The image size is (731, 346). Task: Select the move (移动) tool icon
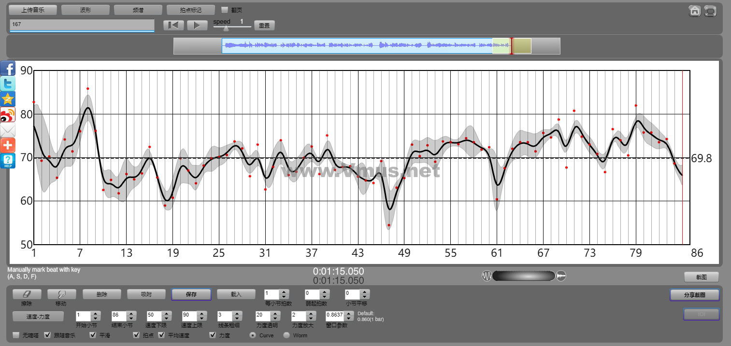pyautogui.click(x=61, y=294)
